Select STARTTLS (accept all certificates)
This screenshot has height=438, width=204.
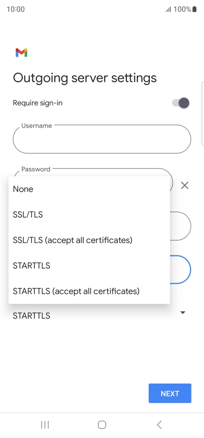pyautogui.click(x=89, y=291)
